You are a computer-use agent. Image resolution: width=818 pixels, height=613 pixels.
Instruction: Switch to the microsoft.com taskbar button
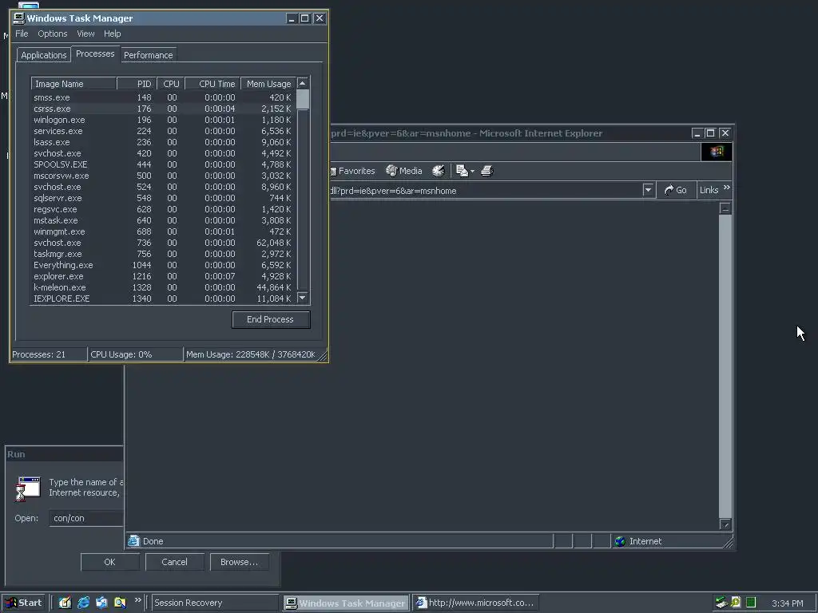pos(475,603)
